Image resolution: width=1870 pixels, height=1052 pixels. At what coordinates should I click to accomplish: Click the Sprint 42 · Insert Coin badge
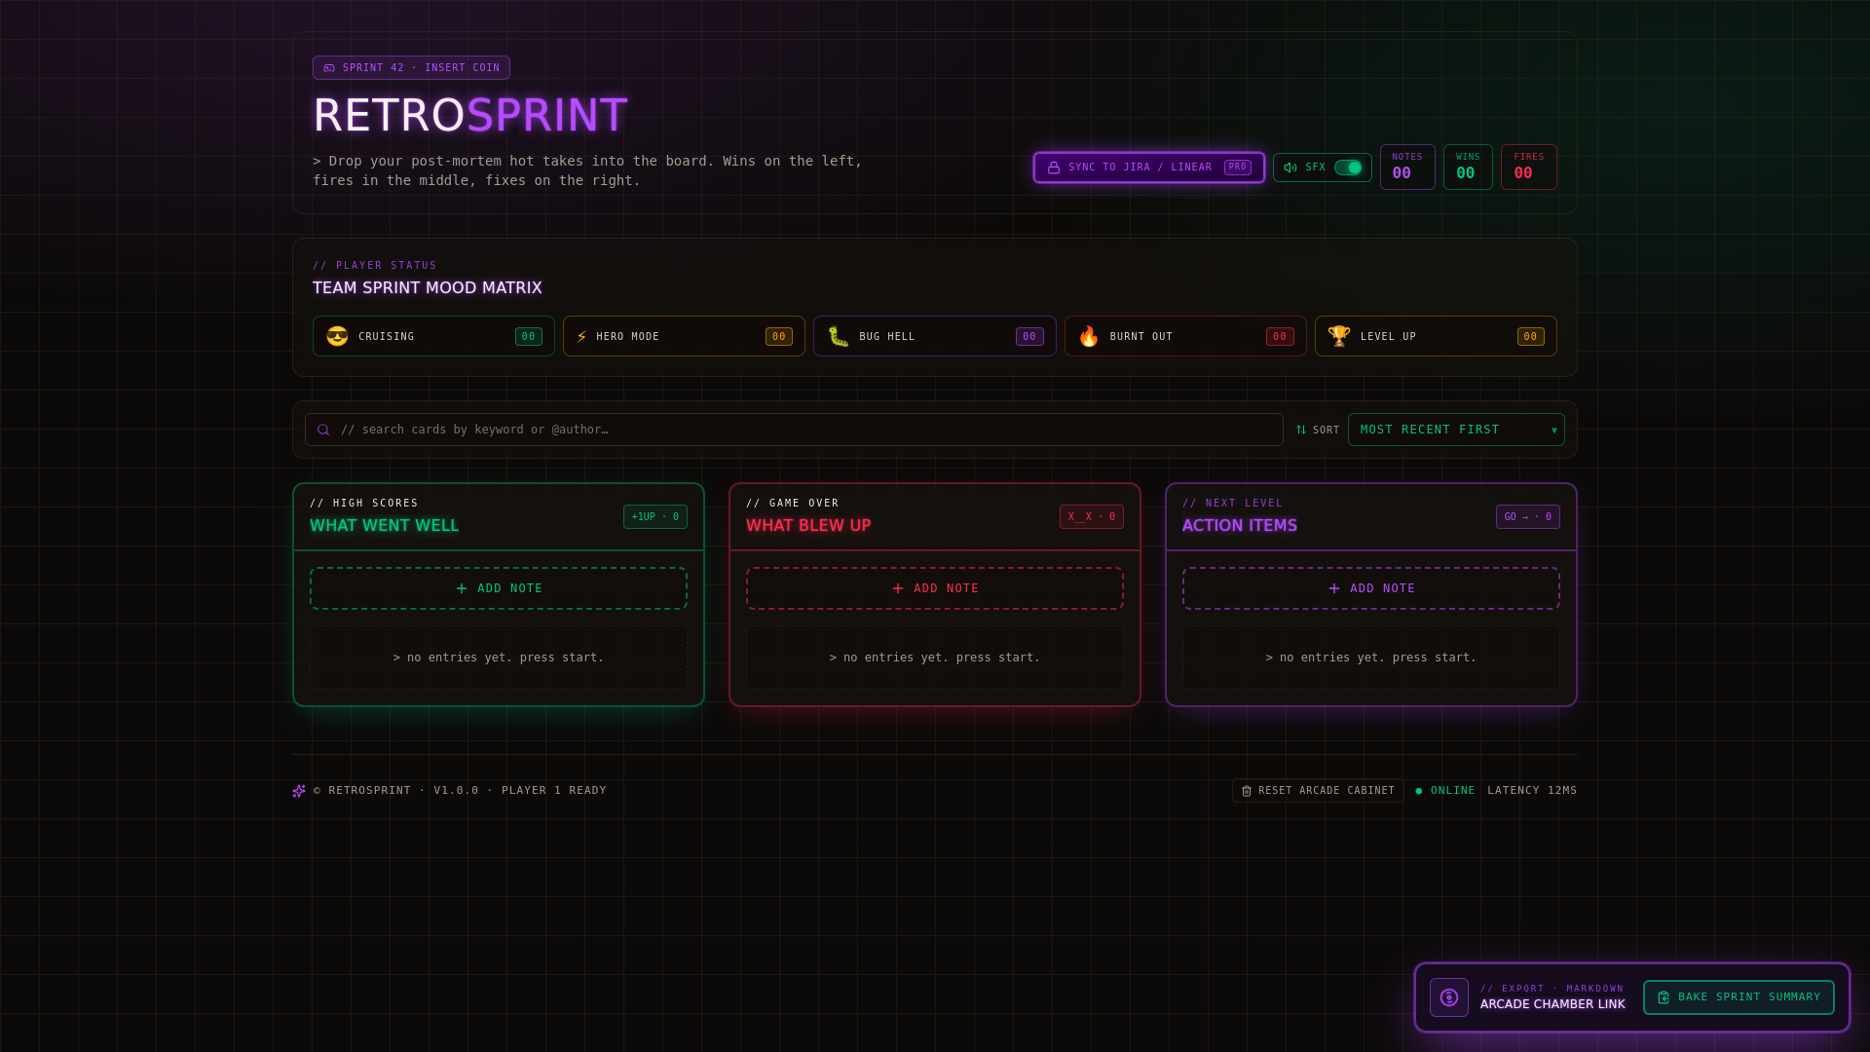tap(411, 68)
